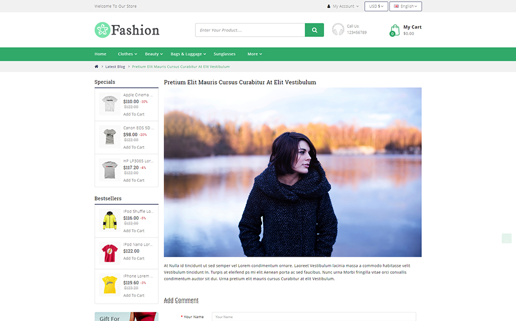The height and width of the screenshot is (321, 516).
Task: Open the Home navigation item
Action: (101, 54)
